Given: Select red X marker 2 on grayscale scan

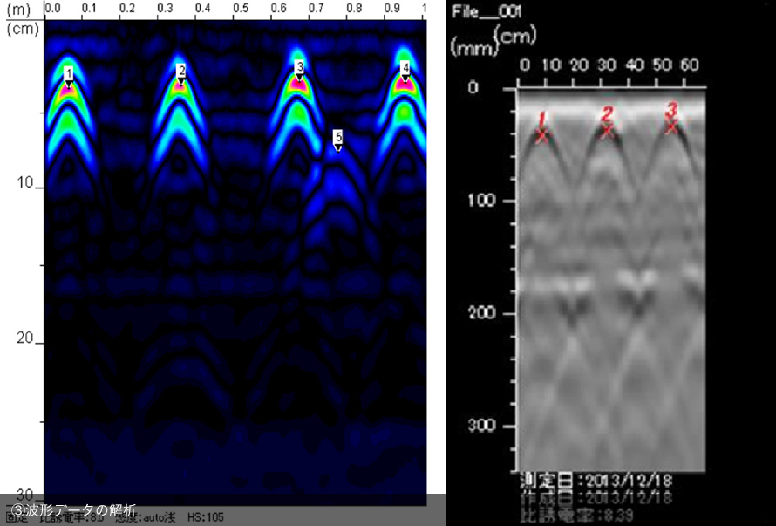Looking at the screenshot, I should [608, 130].
